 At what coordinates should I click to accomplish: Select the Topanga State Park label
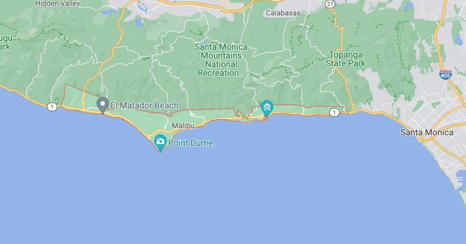click(346, 59)
